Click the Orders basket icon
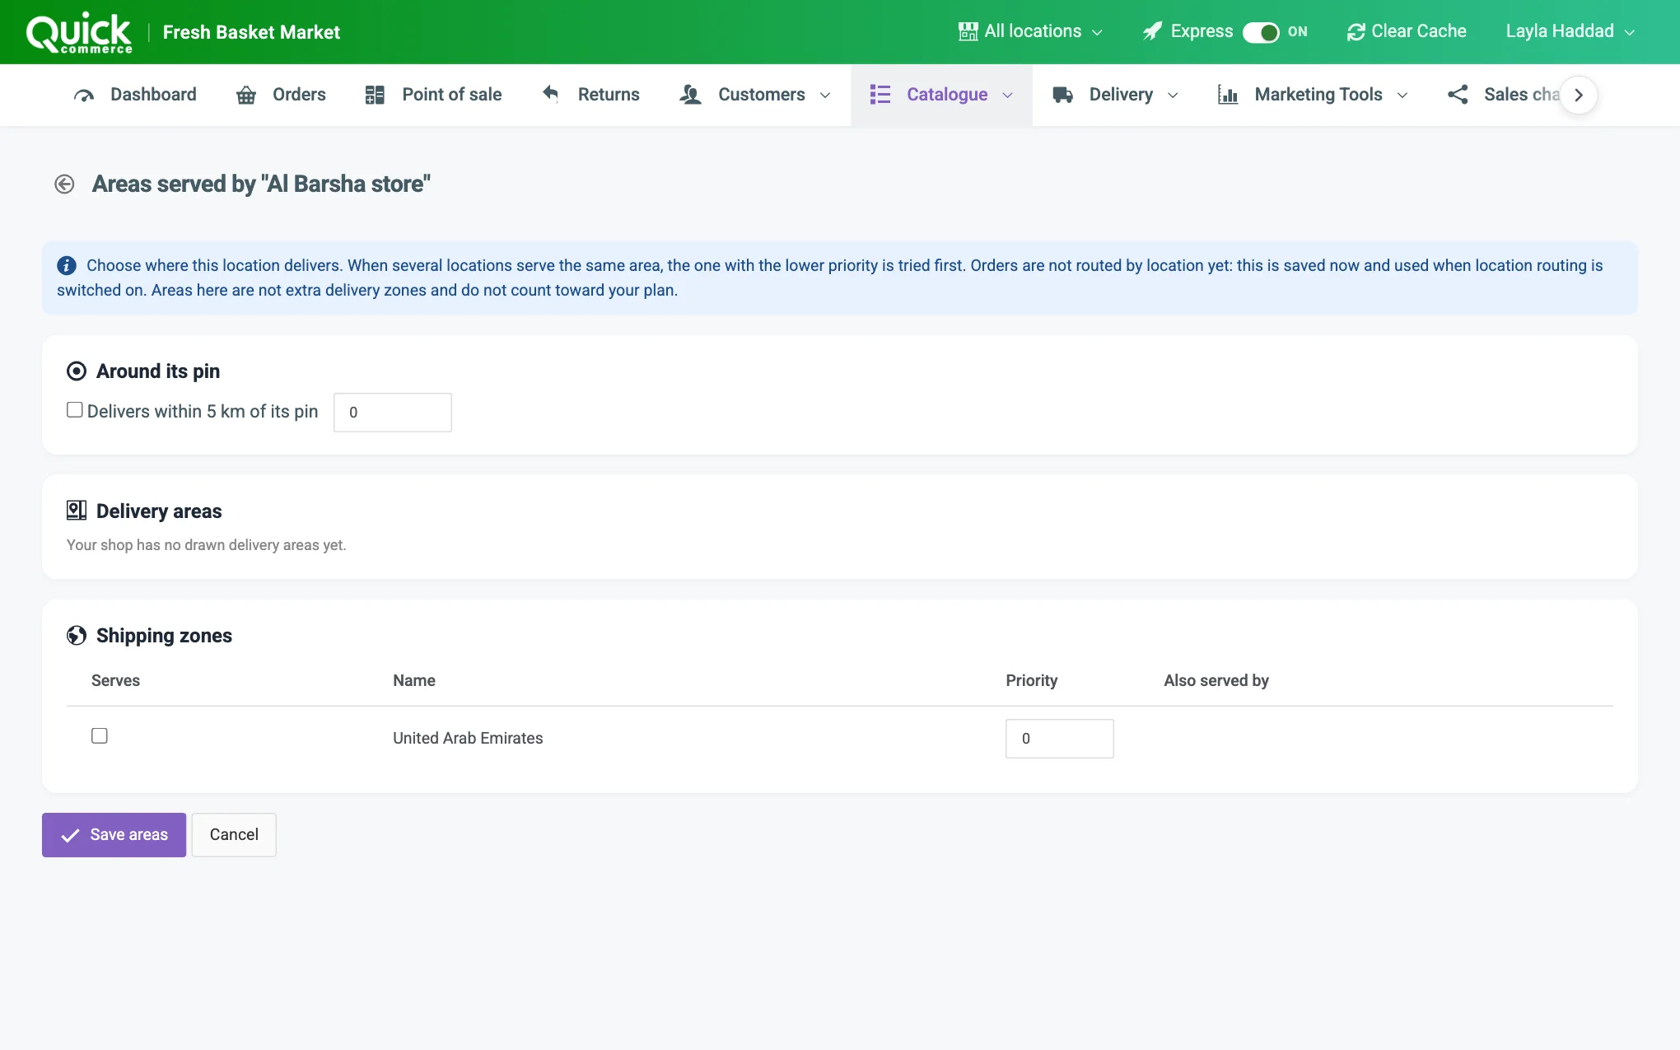The image size is (1680, 1050). (x=246, y=95)
